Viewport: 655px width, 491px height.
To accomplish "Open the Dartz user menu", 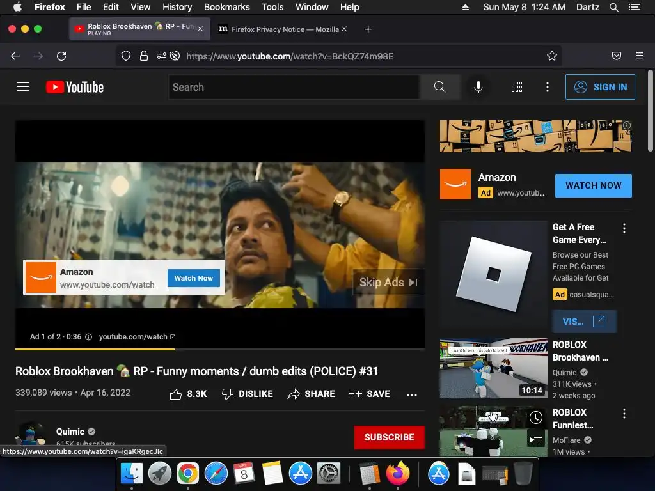I will [587, 7].
